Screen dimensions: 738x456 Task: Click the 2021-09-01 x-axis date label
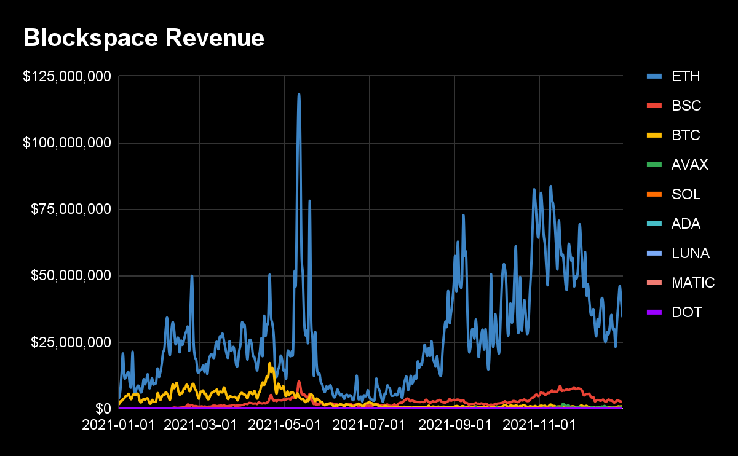point(455,425)
